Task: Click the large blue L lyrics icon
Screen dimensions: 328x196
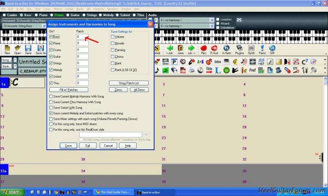Action: pos(218,70)
